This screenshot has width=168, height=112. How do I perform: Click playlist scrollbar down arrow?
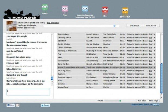click(161, 97)
